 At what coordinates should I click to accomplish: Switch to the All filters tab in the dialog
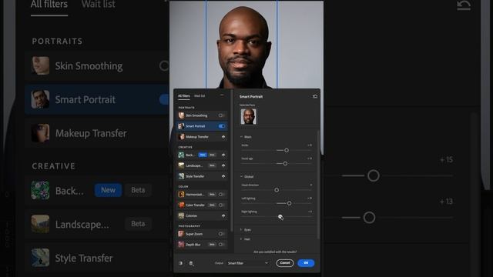pyautogui.click(x=184, y=96)
